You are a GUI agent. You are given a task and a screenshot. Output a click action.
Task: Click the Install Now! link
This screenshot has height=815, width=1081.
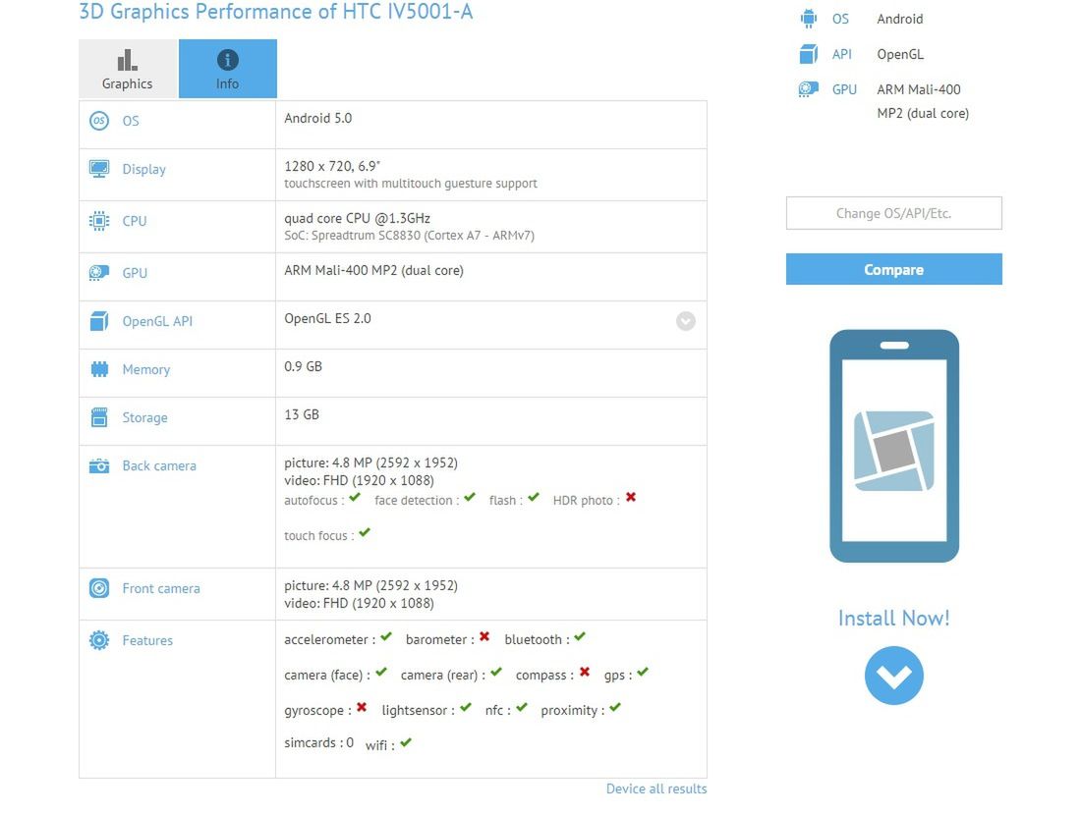coord(893,618)
